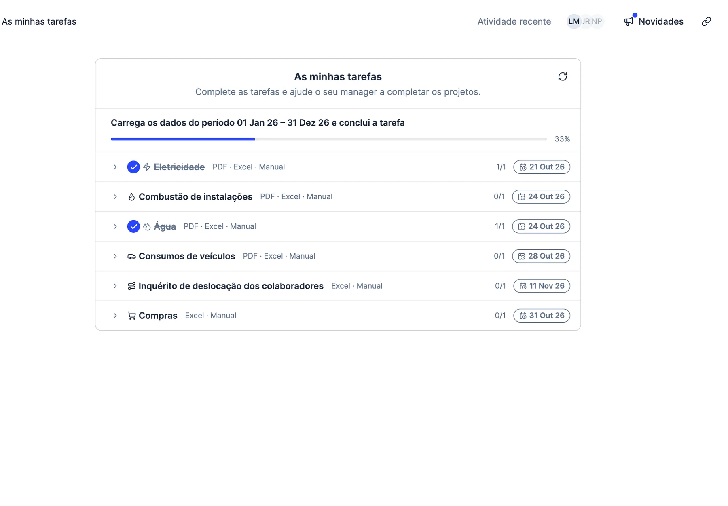Expand the Compras task row
728x506 pixels.
pyautogui.click(x=115, y=316)
